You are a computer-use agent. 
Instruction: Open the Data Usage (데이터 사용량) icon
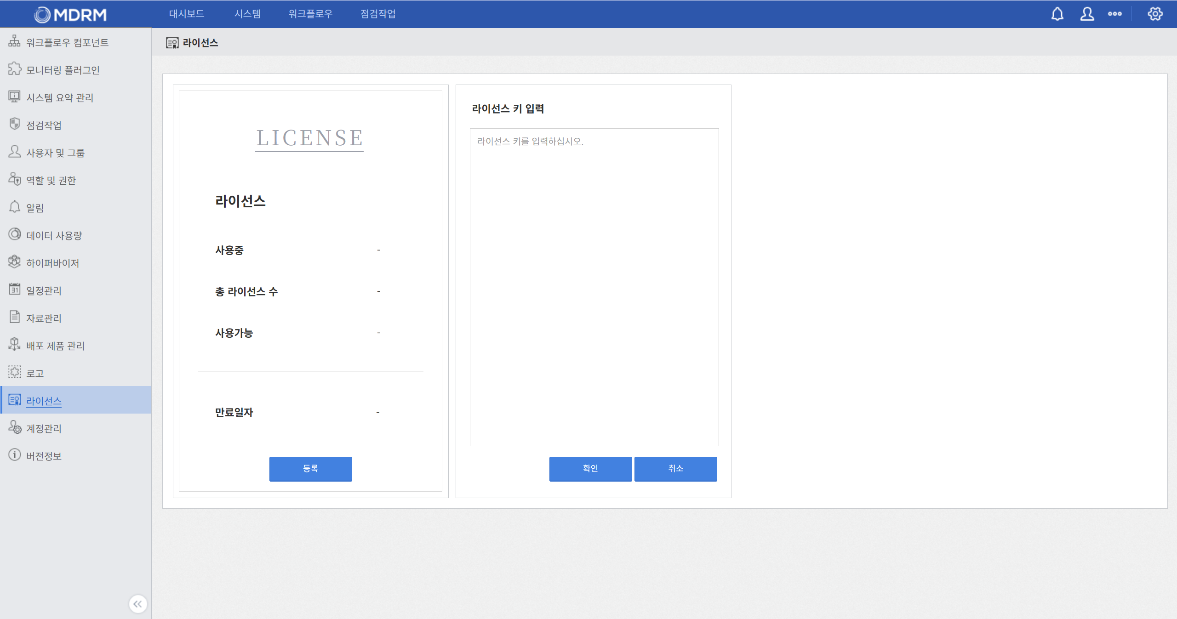pos(14,234)
